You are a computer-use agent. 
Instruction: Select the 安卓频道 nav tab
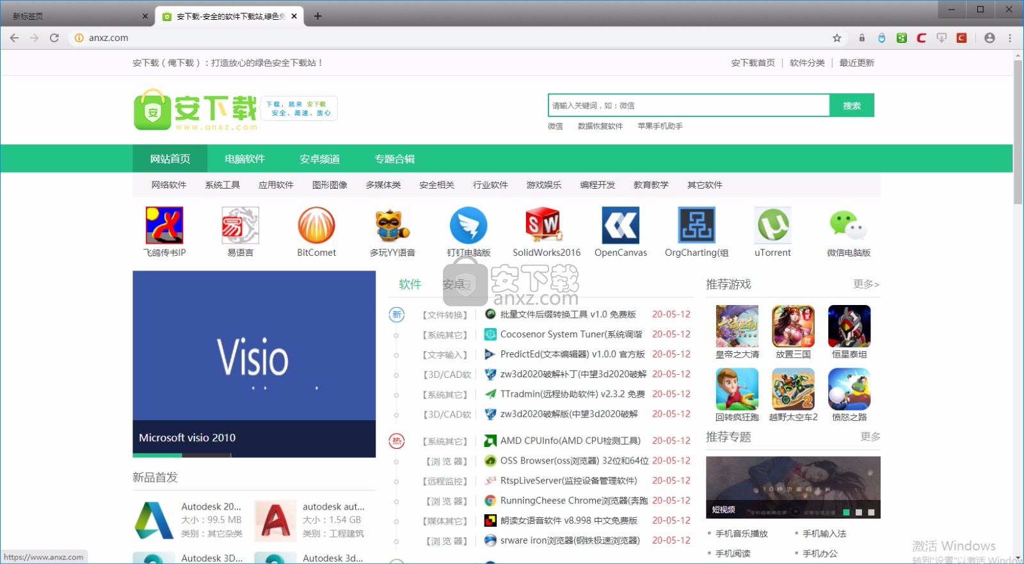[319, 159]
